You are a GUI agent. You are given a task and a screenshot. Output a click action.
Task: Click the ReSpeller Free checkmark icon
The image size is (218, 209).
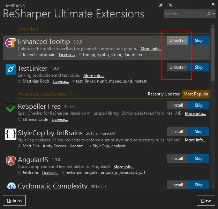point(11,108)
